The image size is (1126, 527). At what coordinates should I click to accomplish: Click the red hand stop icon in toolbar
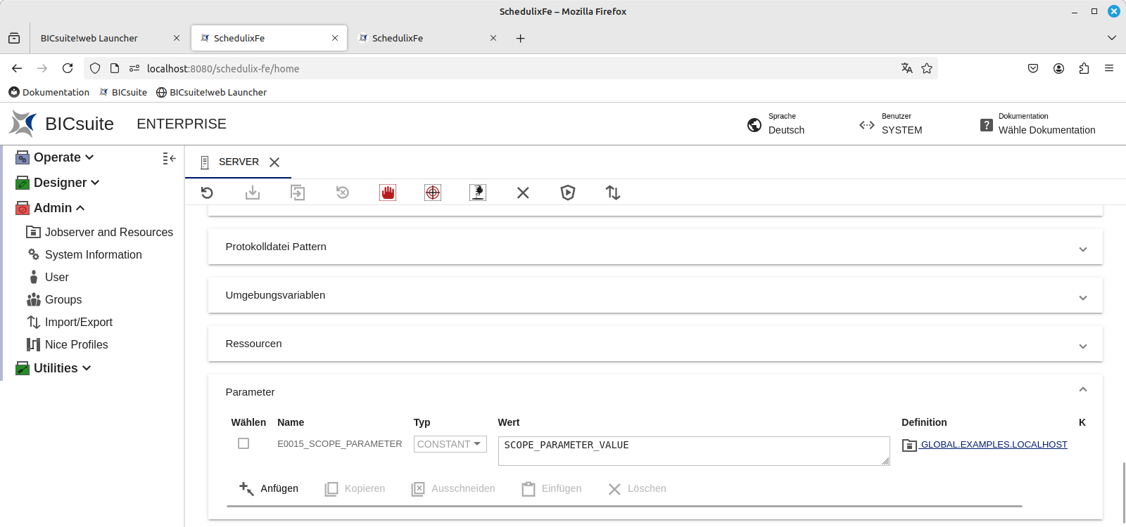388,193
